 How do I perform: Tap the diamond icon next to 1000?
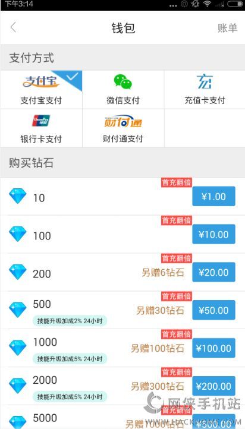[x=18, y=348]
